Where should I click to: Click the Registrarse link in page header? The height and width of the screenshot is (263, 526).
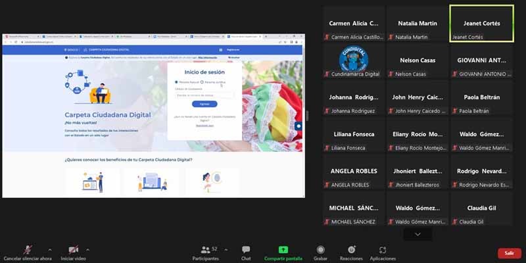[x=233, y=50]
